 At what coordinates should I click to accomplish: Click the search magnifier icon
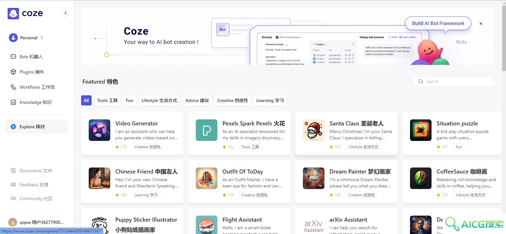pos(421,81)
